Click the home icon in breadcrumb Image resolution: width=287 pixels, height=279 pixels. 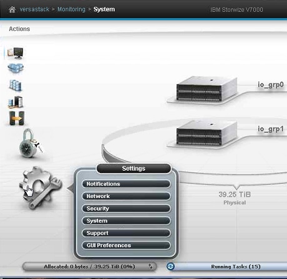coord(12,9)
